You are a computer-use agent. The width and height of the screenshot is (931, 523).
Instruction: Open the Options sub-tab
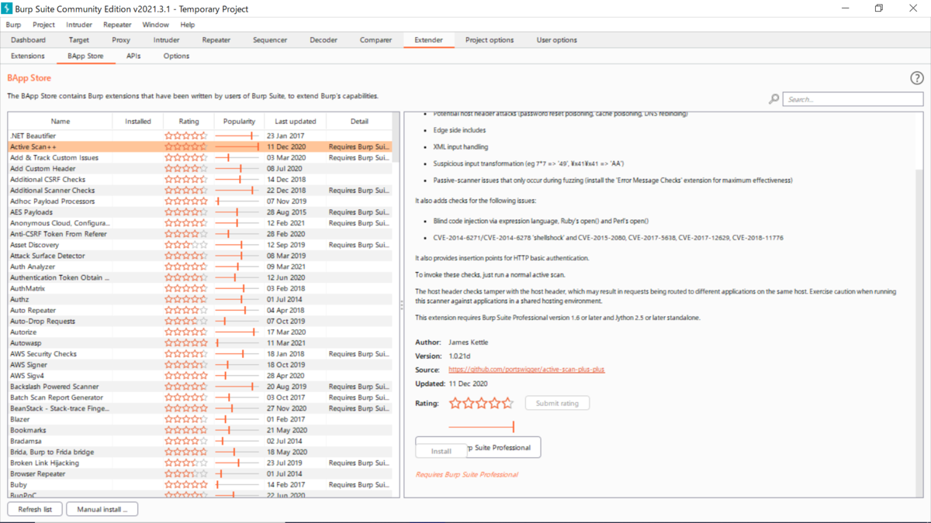pyautogui.click(x=176, y=56)
